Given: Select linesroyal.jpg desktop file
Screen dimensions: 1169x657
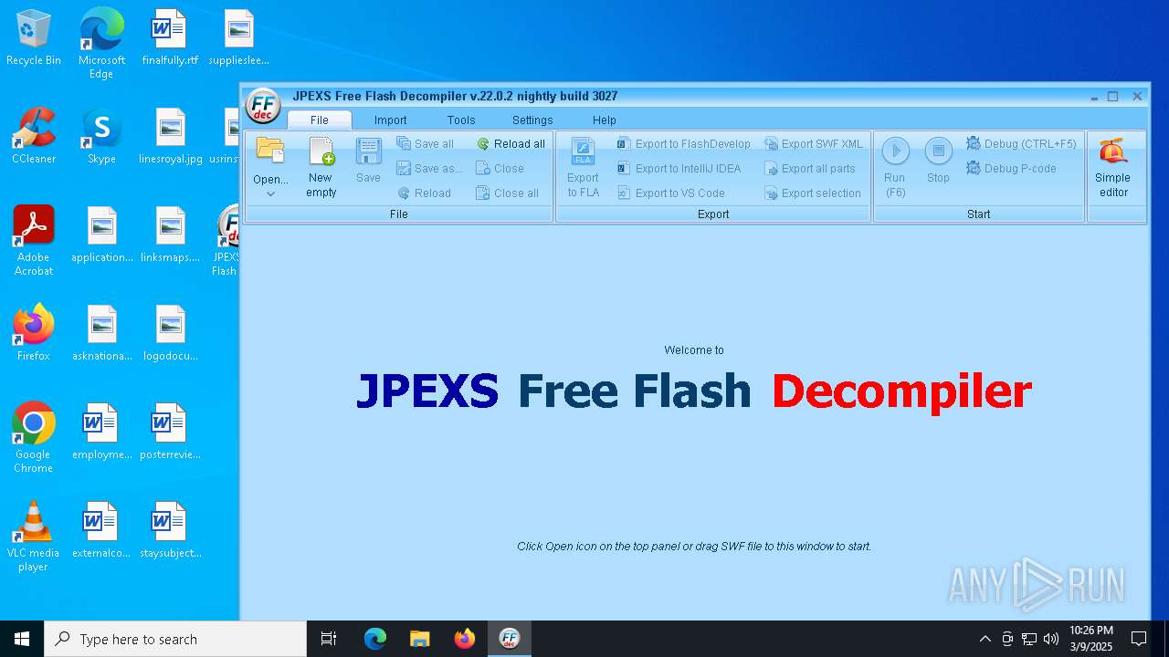Looking at the screenshot, I should 170,136.
